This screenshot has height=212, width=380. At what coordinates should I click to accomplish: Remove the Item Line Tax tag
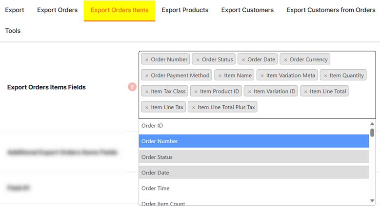click(x=147, y=107)
